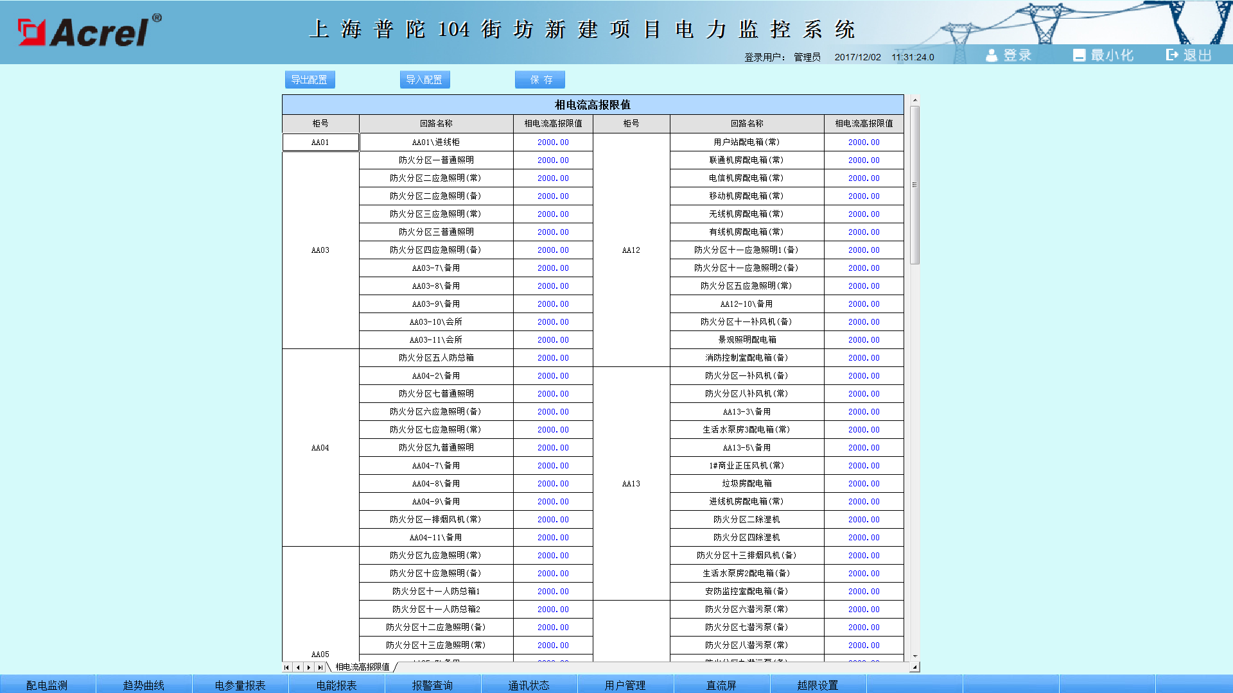1233x693 pixels.
Task: Go to first sheet navigation arrow
Action: click(x=286, y=667)
